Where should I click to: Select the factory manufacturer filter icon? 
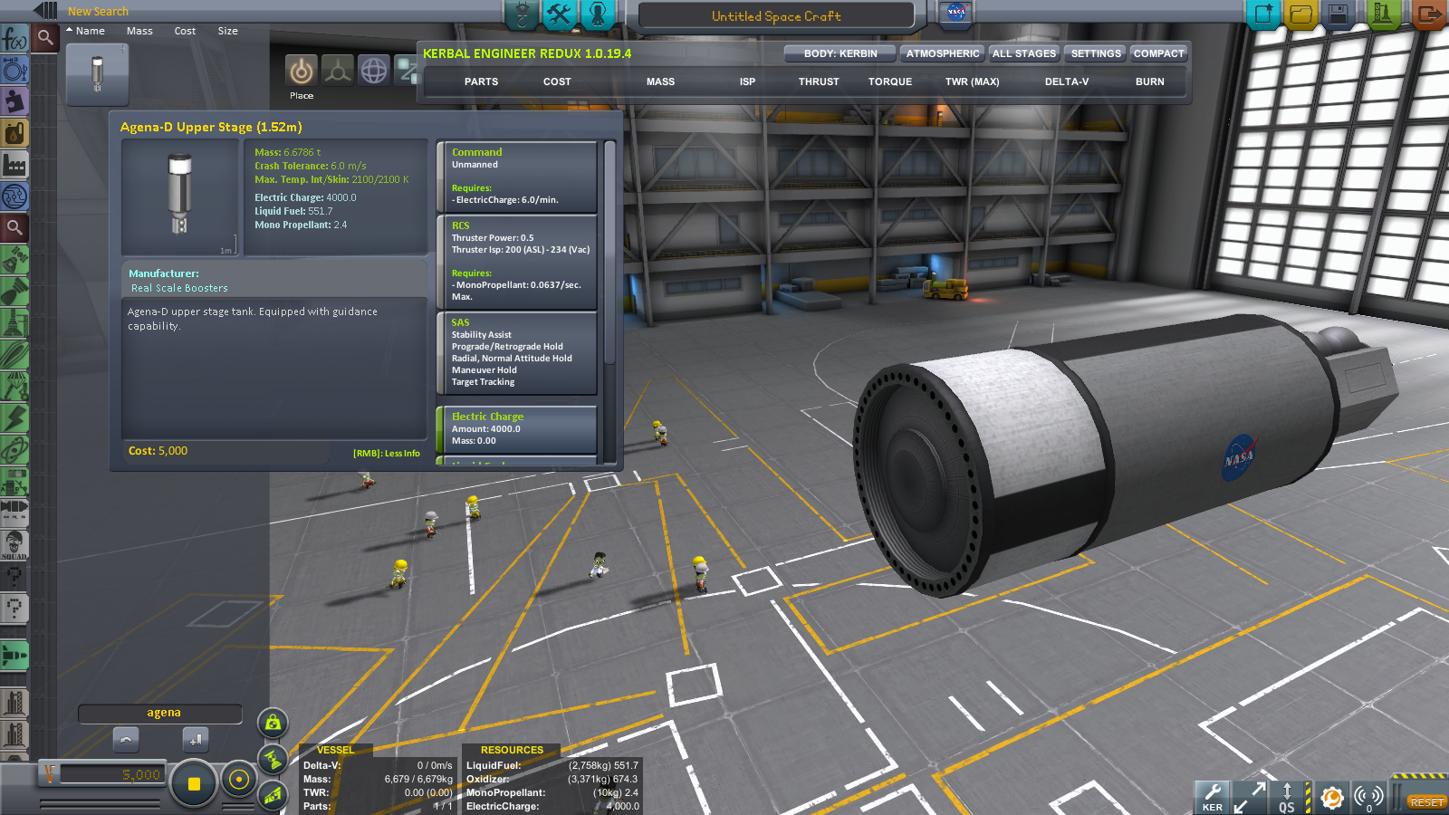(x=14, y=166)
